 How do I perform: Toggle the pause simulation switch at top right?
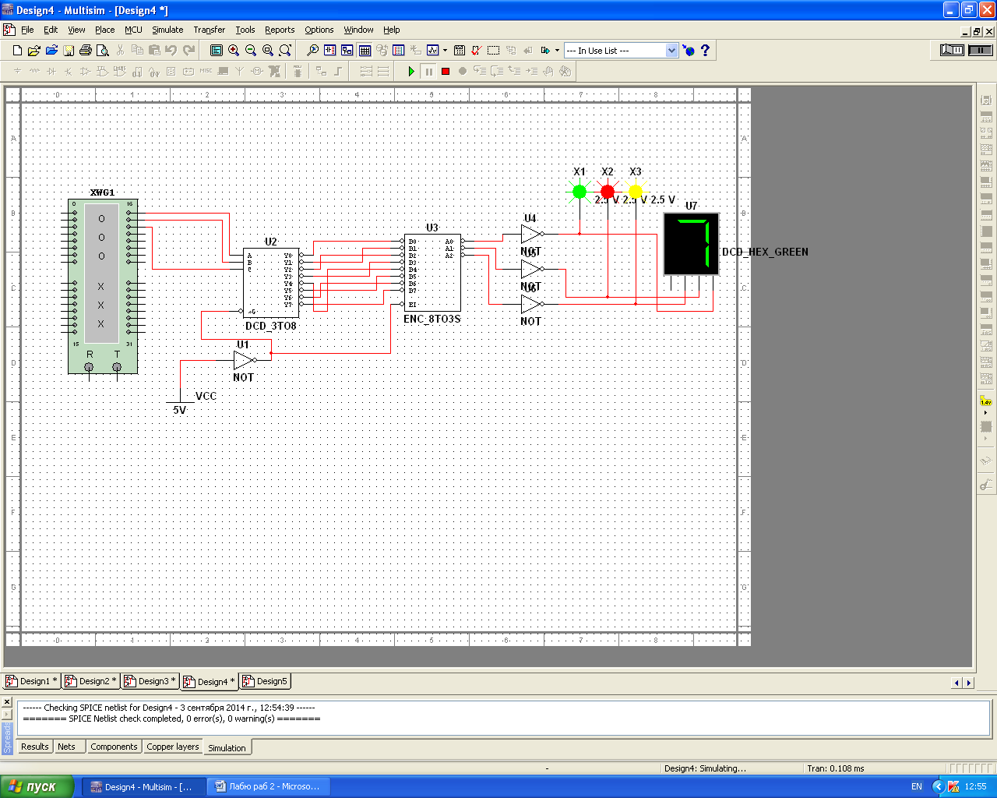click(980, 50)
